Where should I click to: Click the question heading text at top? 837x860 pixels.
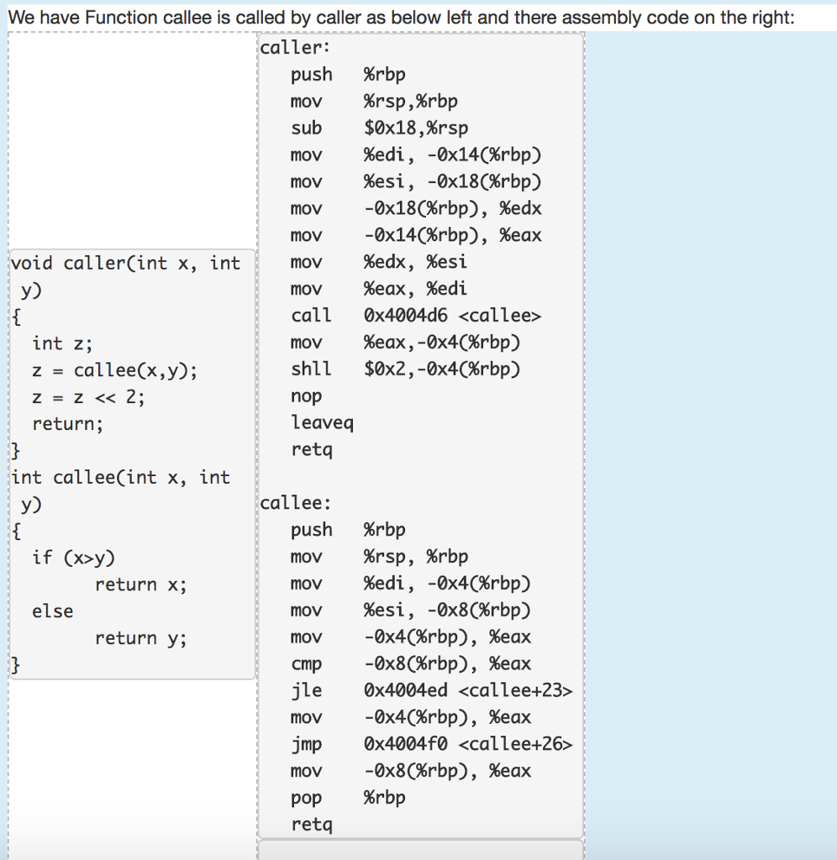coord(401,18)
